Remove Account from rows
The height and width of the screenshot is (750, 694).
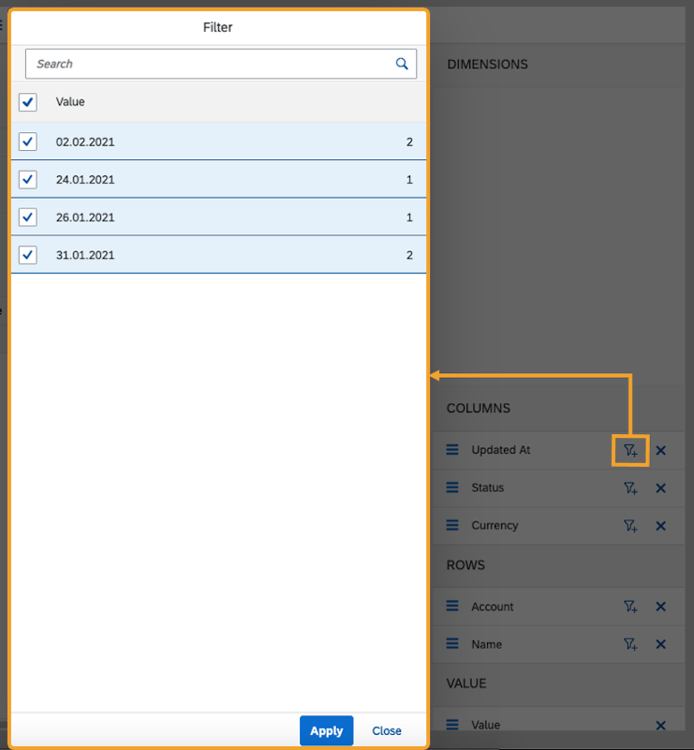[x=660, y=607]
